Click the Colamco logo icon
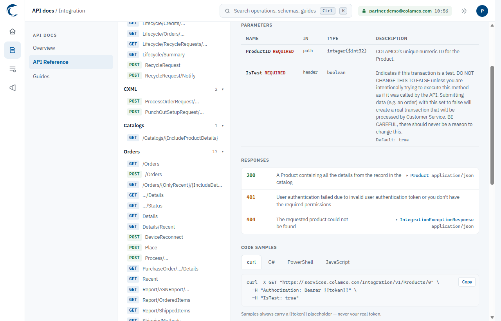The image size is (501, 321). [x=12, y=11]
